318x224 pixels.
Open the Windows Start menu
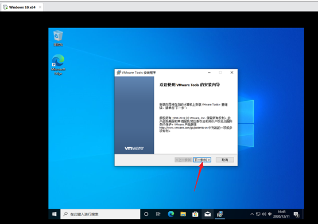[x=54, y=214]
